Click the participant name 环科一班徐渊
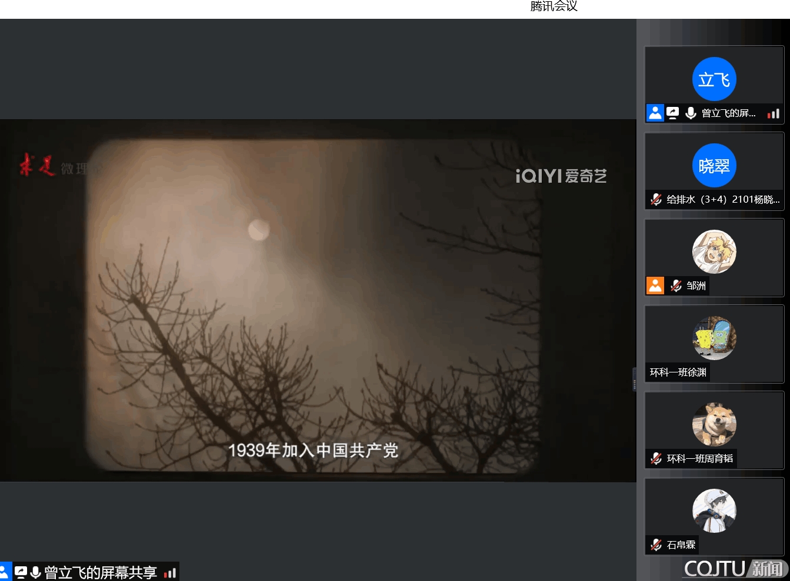This screenshot has width=790, height=581. (x=678, y=372)
